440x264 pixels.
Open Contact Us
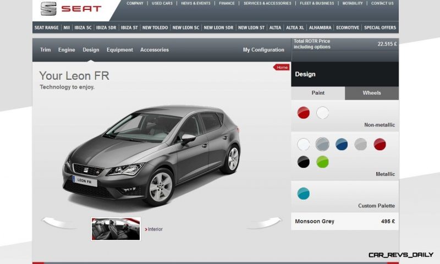(x=382, y=3)
